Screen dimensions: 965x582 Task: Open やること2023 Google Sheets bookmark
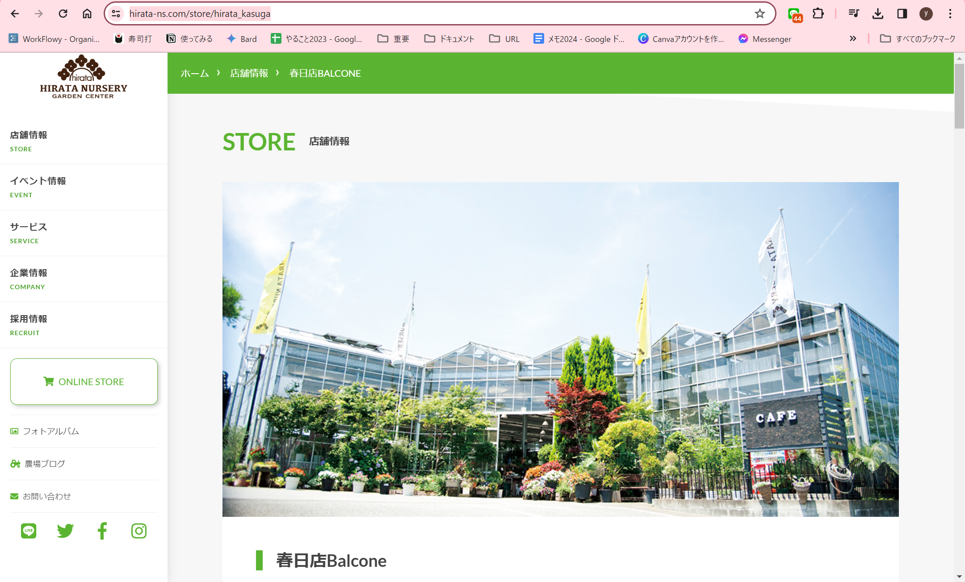point(316,39)
